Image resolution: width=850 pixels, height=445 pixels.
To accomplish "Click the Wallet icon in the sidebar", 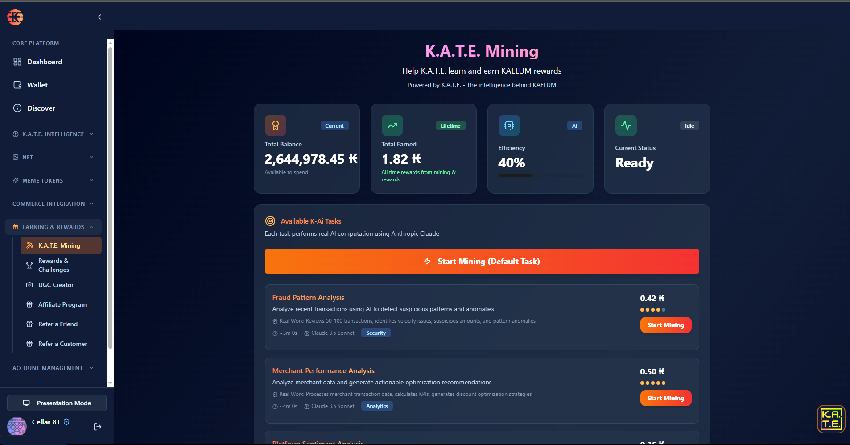I will [x=17, y=85].
